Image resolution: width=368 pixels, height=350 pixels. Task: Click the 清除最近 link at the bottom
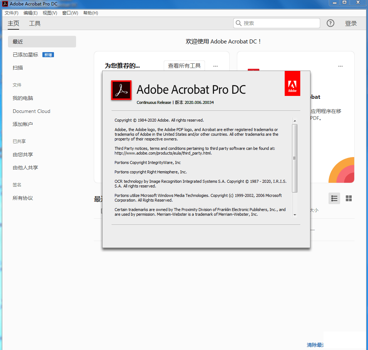coord(315,345)
